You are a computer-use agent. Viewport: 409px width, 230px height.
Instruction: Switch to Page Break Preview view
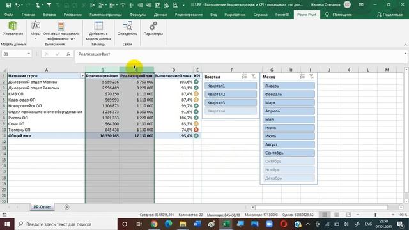[348, 215]
